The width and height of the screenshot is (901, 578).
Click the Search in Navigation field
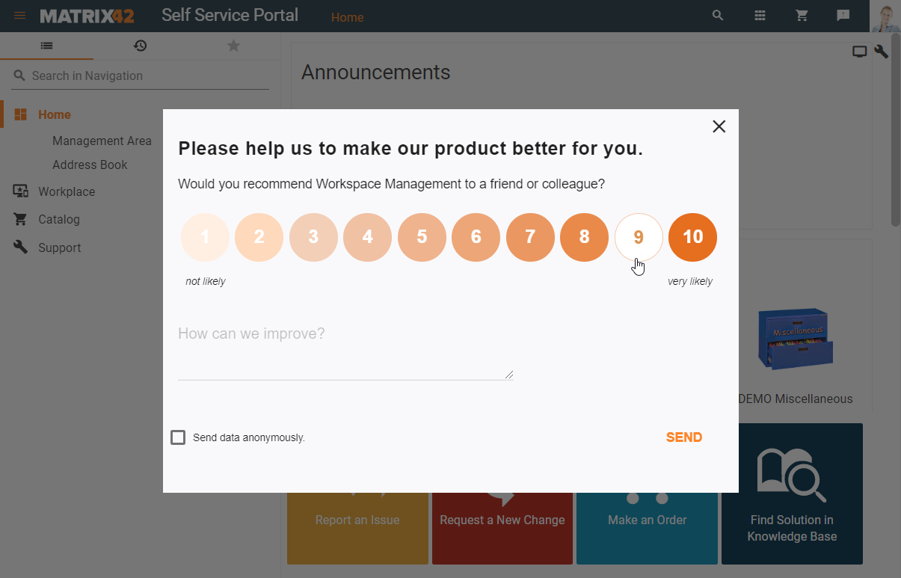pyautogui.click(x=142, y=76)
